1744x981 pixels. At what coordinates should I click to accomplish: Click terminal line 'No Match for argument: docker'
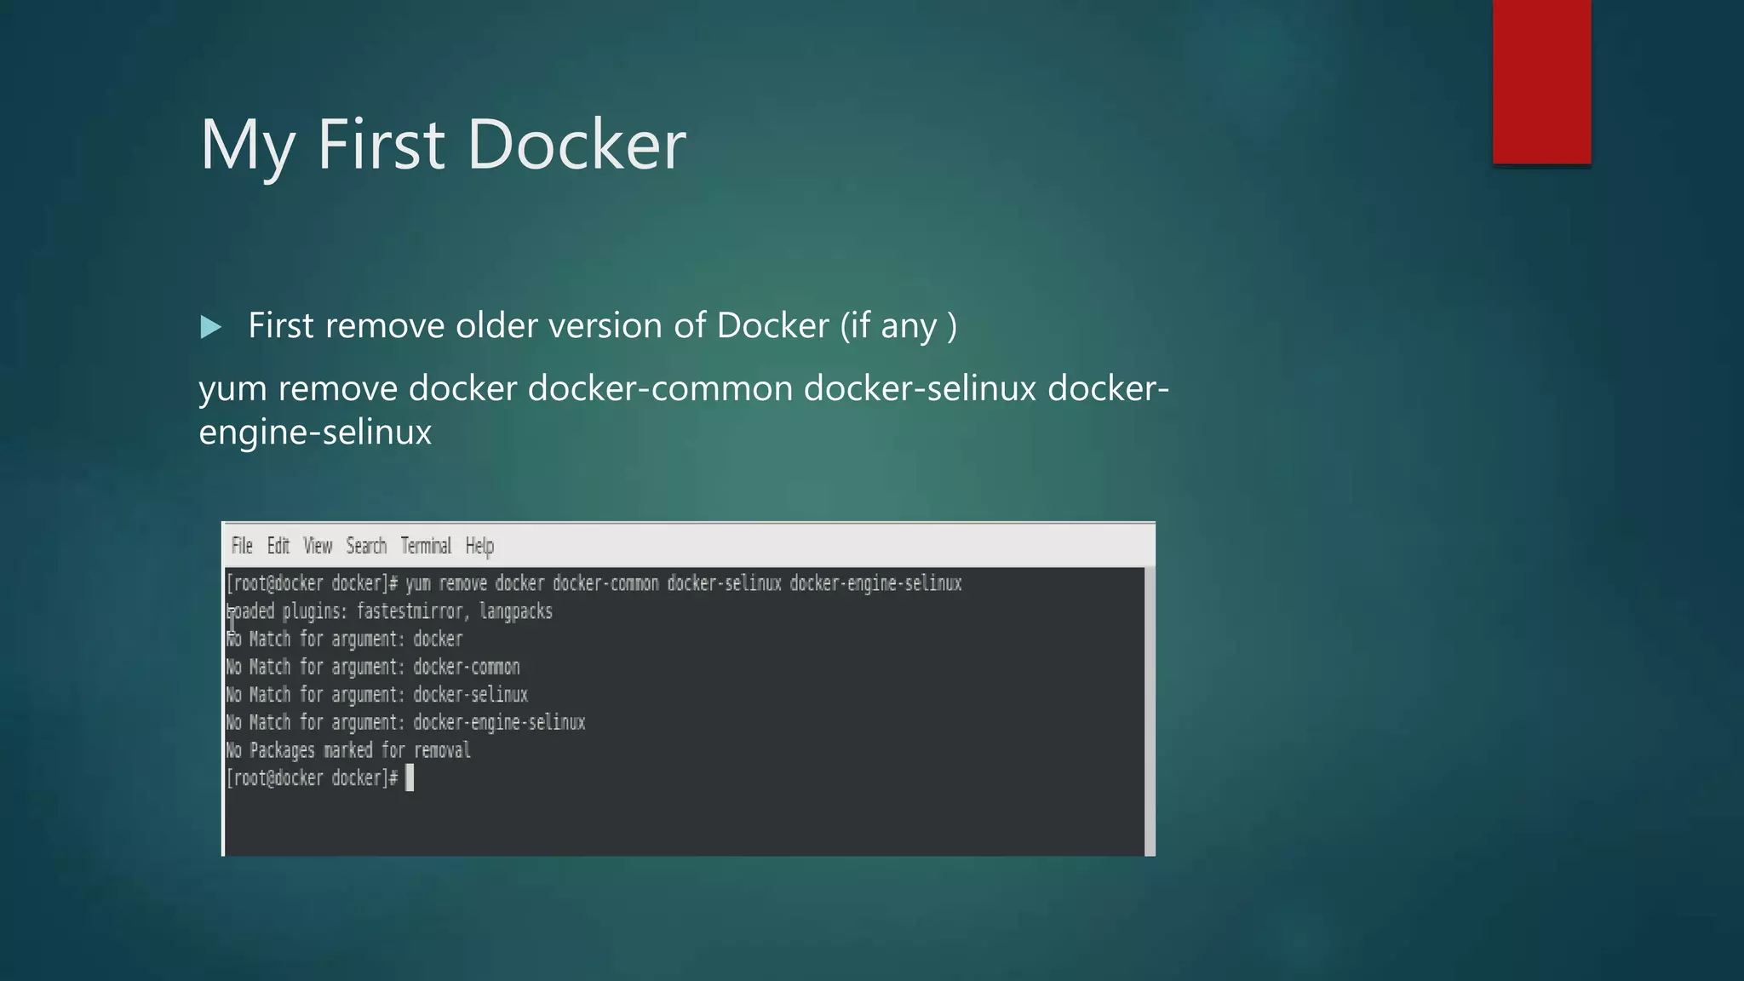(x=344, y=640)
